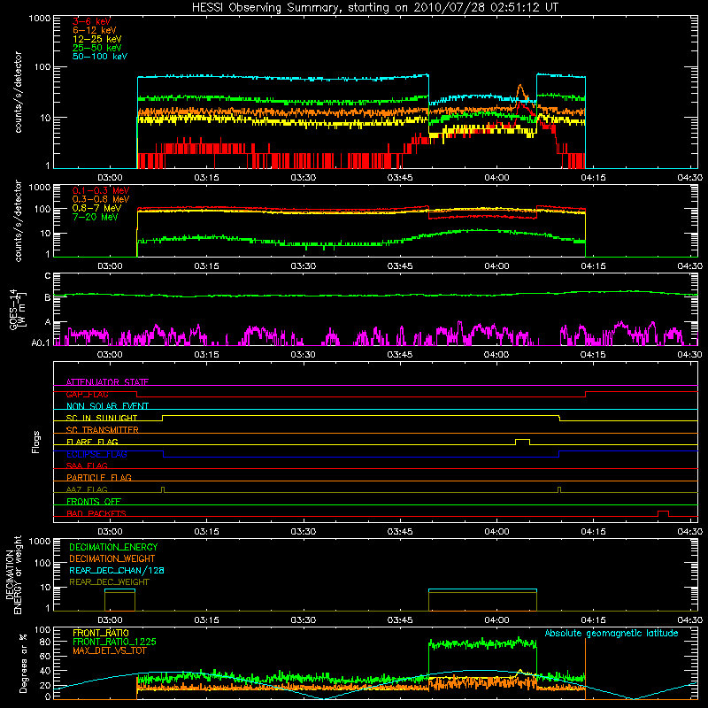This screenshot has height=708, width=708.
Task: Click the FRONT_RATIO legend label
Action: point(101,633)
